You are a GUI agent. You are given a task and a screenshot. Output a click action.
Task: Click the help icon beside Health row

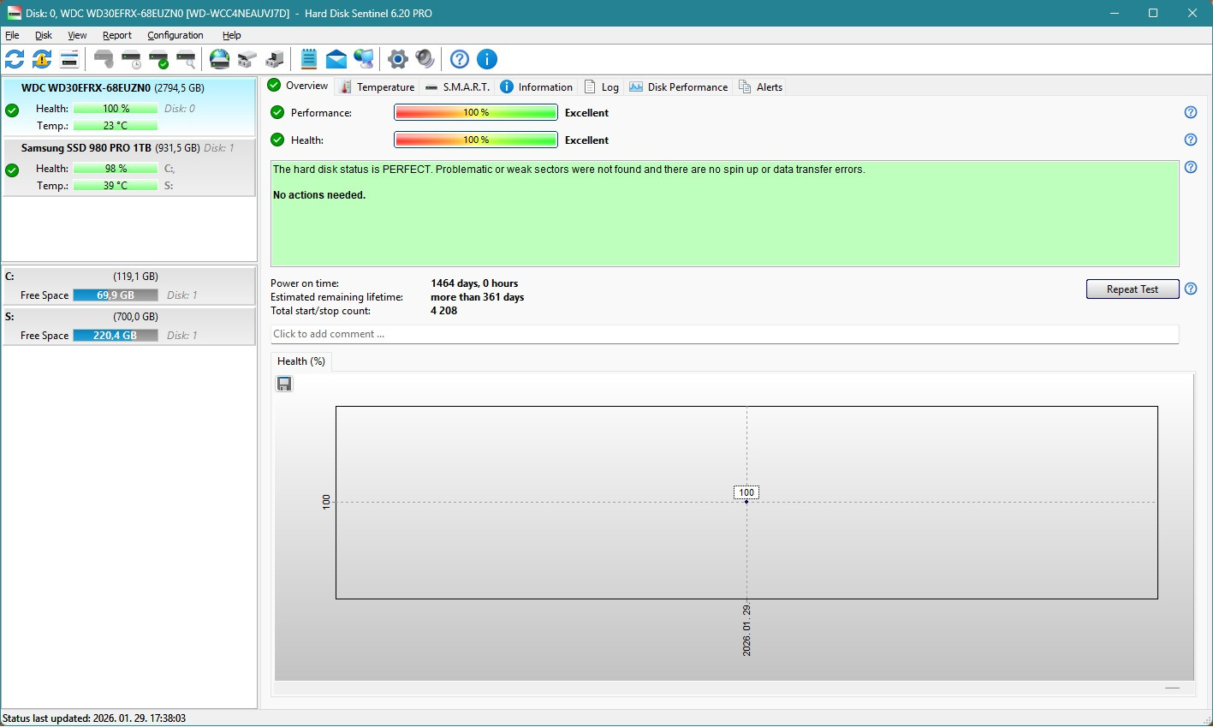coord(1190,140)
